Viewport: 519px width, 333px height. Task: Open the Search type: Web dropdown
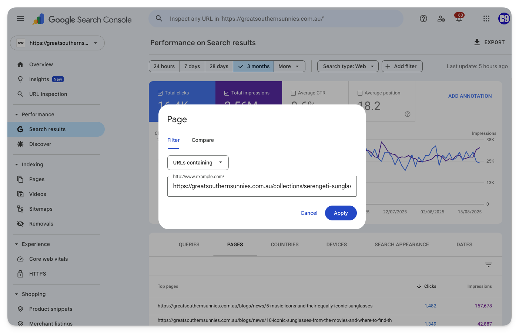[x=348, y=66]
